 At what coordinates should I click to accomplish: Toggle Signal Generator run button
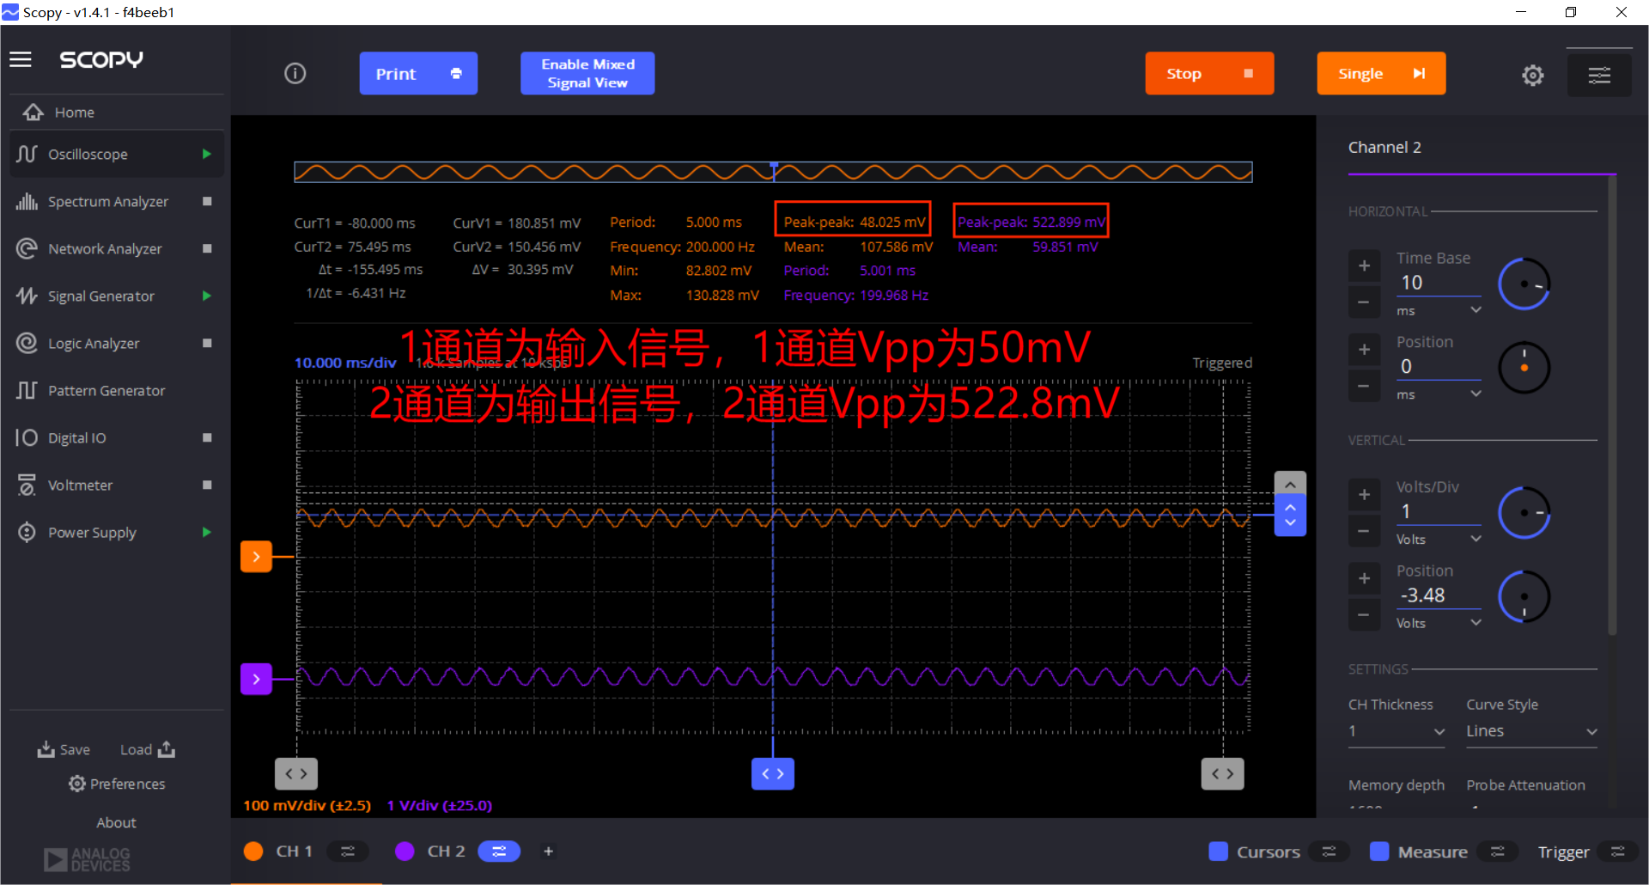pos(206,296)
